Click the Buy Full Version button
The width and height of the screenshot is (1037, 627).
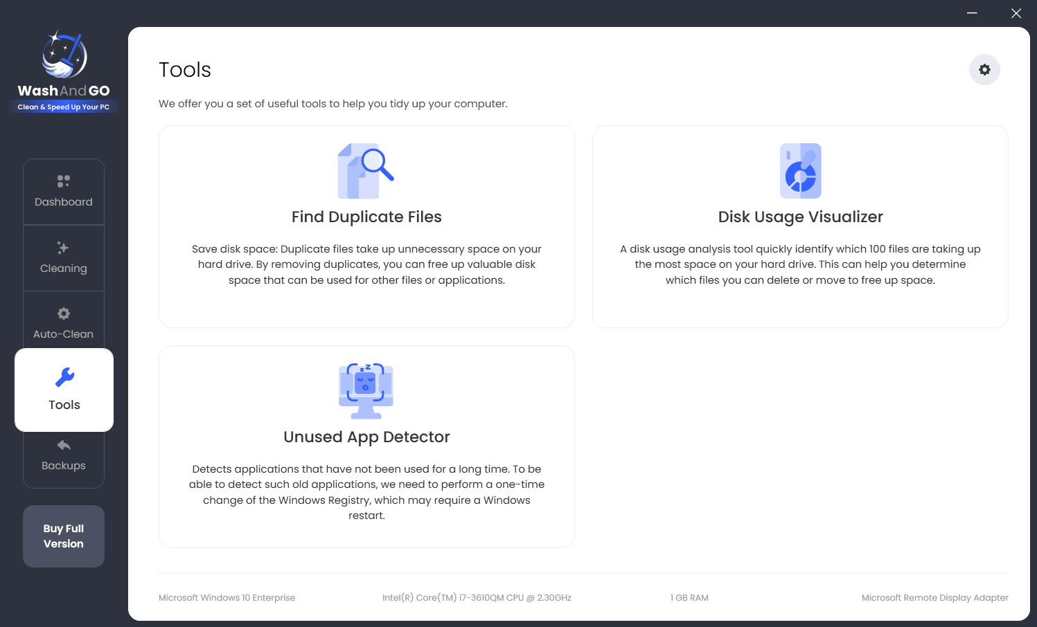(64, 536)
